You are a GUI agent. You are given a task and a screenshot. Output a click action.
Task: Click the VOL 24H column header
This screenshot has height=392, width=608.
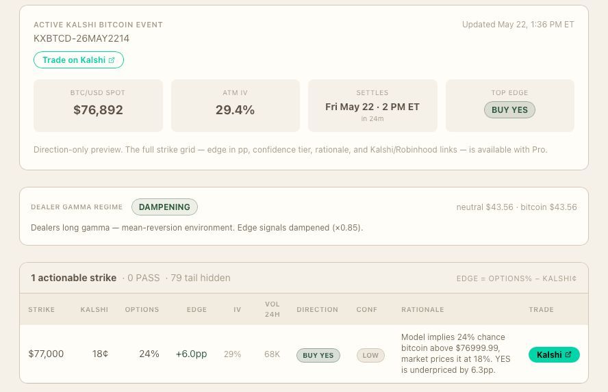pos(273,309)
